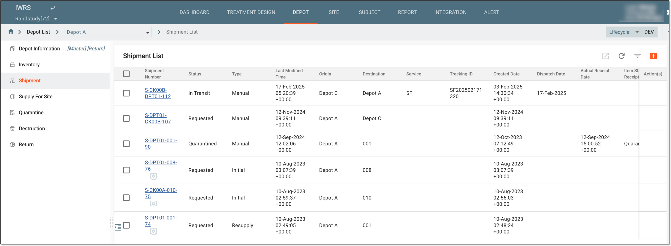Go to the SUBJECT tab
Screen dimensions: 671x246
click(370, 12)
